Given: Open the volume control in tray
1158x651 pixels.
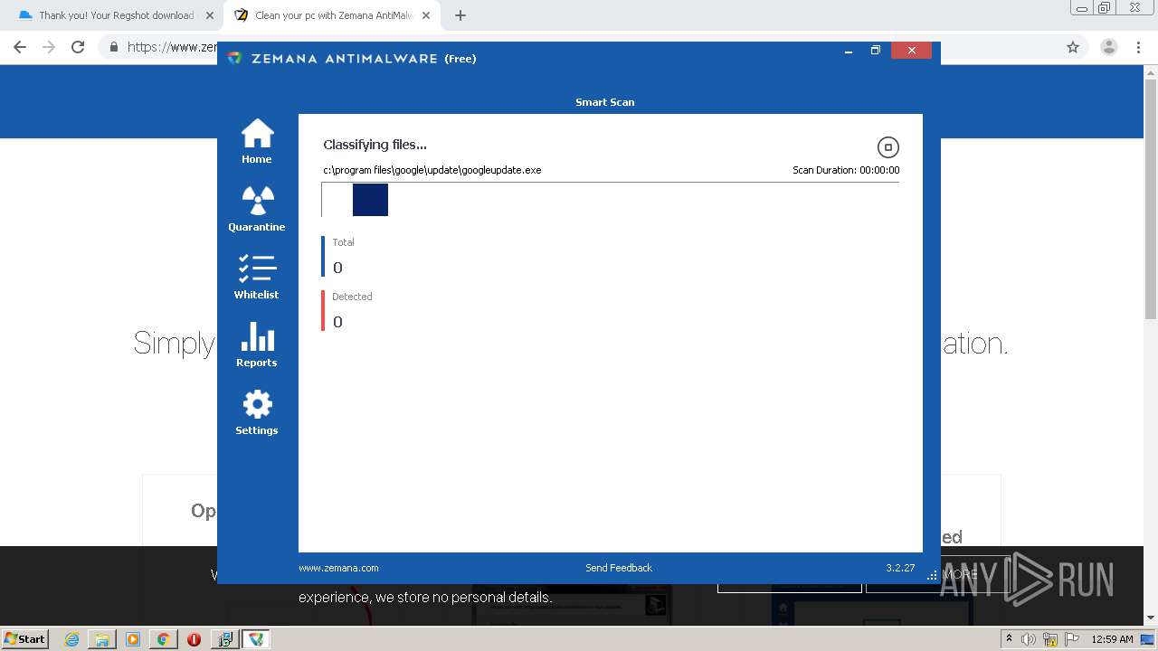Looking at the screenshot, I should pos(1029,639).
